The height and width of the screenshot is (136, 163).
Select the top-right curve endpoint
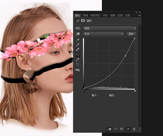(134, 38)
